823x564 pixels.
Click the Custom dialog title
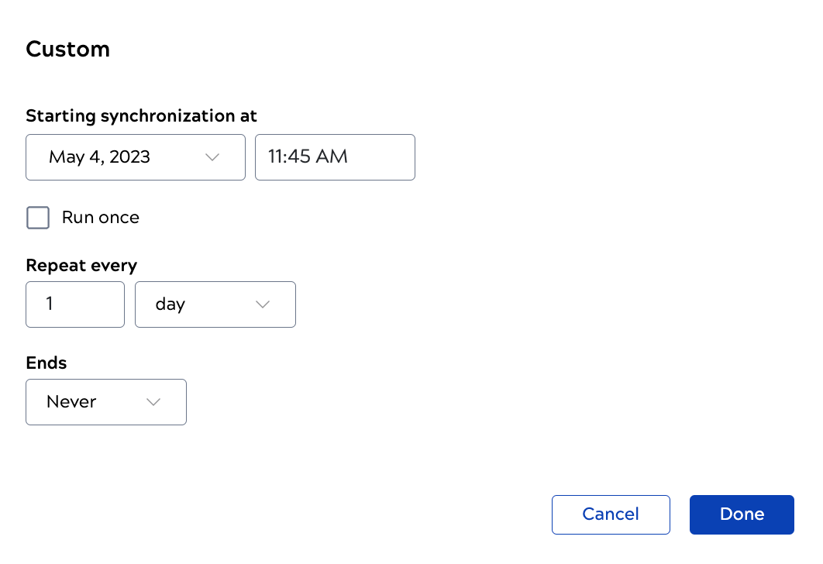click(67, 49)
